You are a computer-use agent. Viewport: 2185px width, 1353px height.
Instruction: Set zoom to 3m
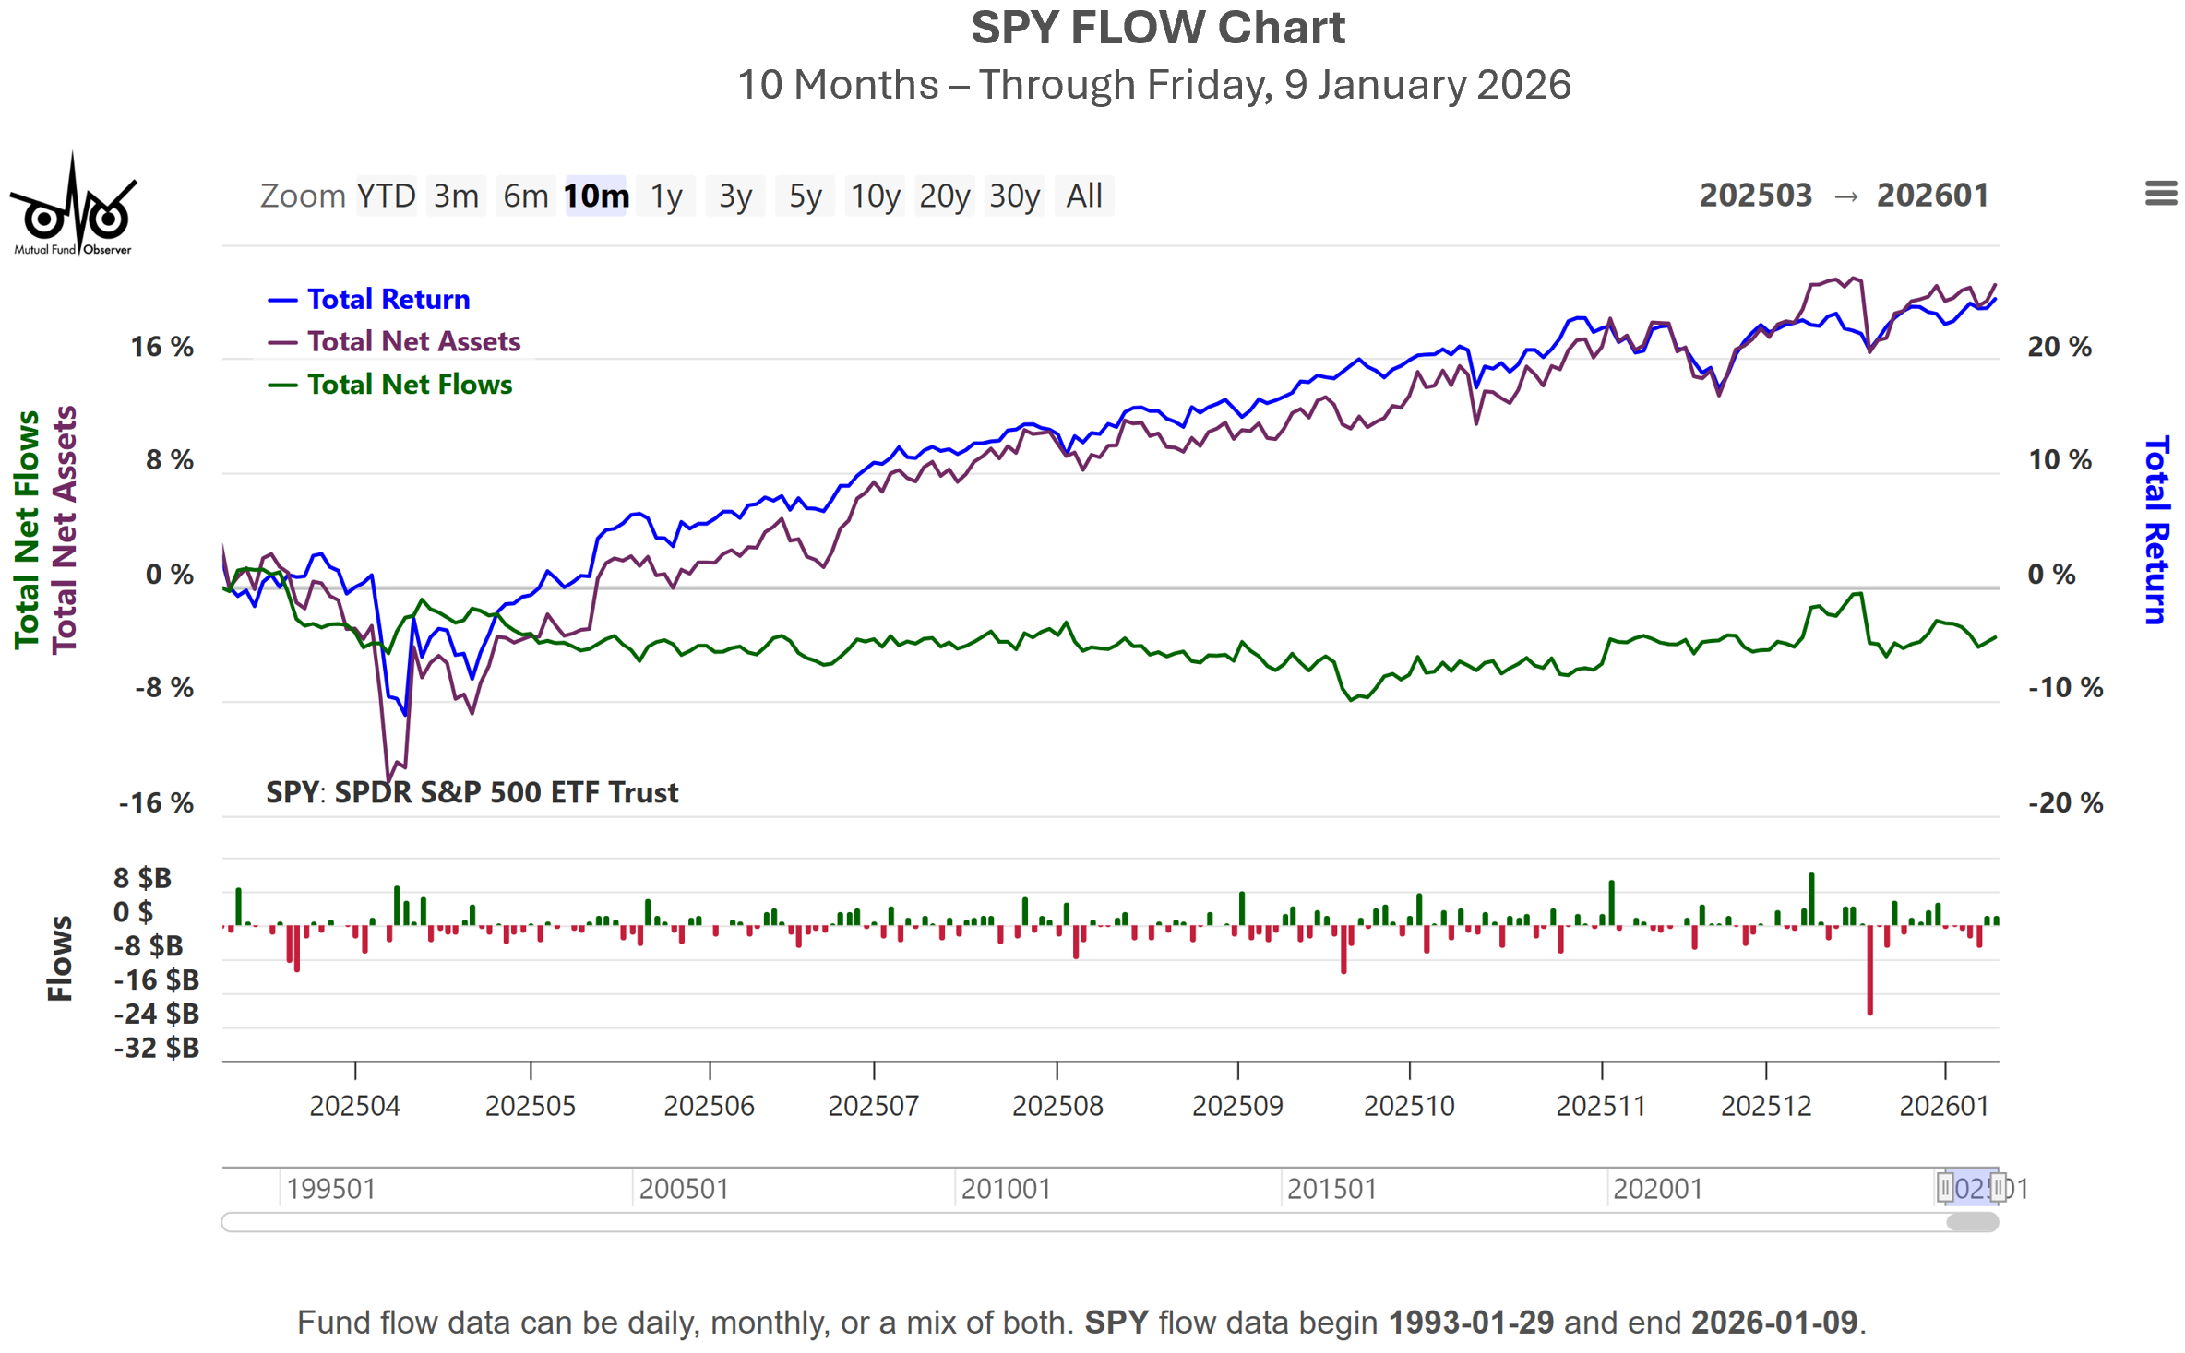456,196
